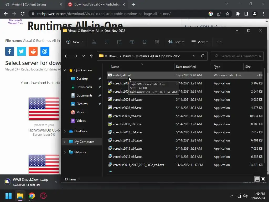269x202 pixels.
Task: Open a new Chrome tab
Action: [134, 4]
